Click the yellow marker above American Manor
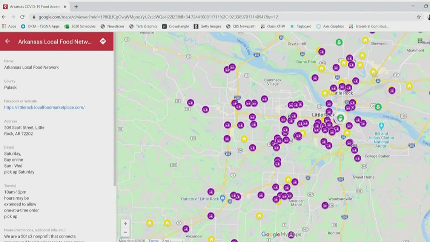 [x=288, y=179]
